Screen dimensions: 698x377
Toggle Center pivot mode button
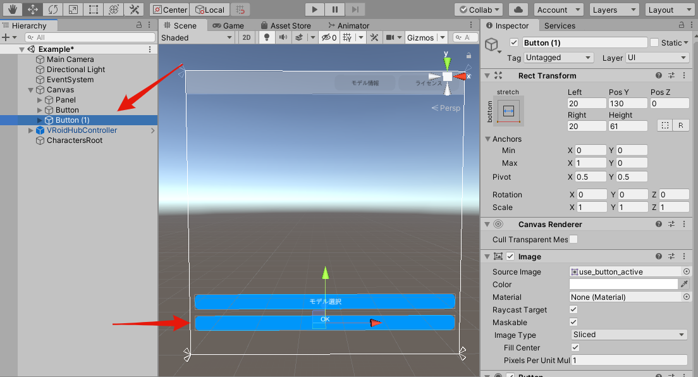click(x=169, y=9)
